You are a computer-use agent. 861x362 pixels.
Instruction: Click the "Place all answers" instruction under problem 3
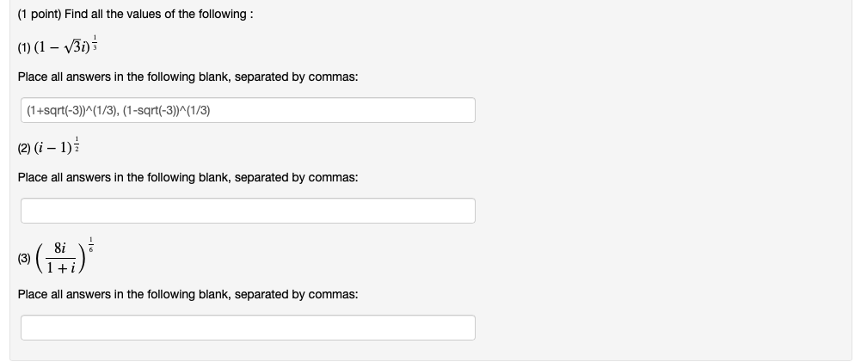[188, 294]
